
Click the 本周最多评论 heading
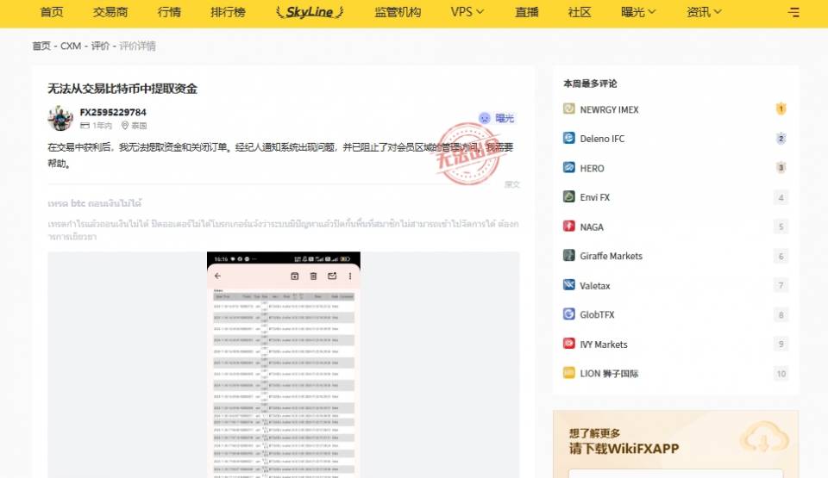coord(590,84)
